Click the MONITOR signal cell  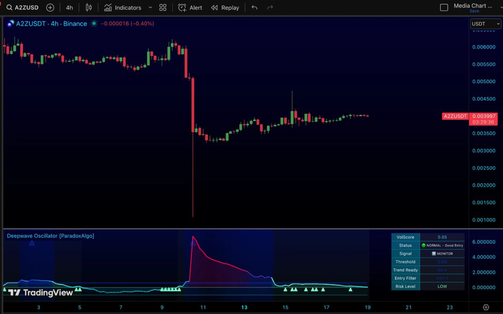[442, 254]
